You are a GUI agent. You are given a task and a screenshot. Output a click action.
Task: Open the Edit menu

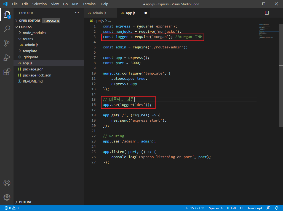(25, 4)
